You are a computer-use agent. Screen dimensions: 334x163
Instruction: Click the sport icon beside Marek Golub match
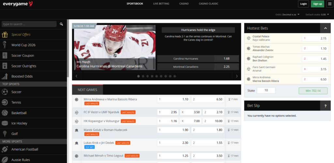click(x=77, y=130)
